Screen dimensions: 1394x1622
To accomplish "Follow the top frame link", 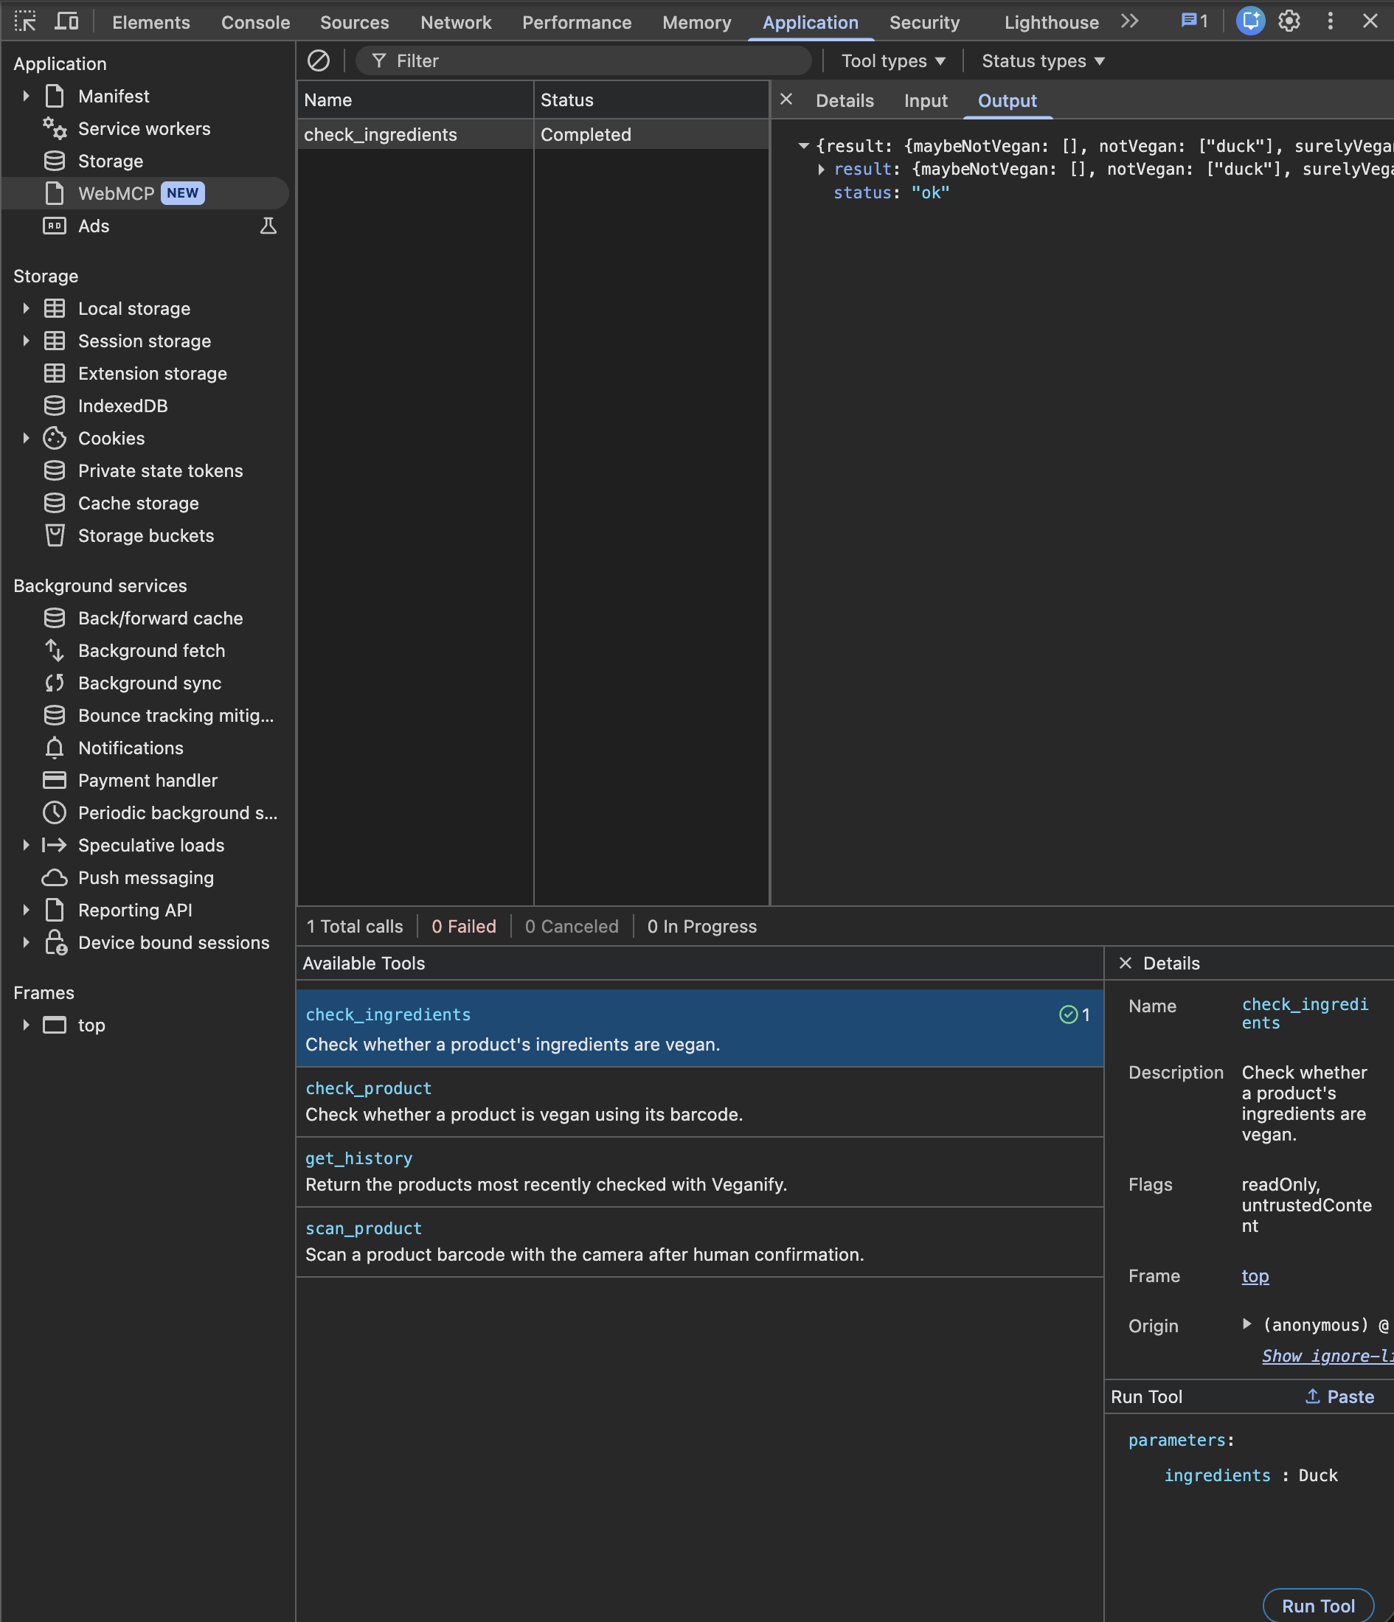I will click(x=1255, y=1276).
